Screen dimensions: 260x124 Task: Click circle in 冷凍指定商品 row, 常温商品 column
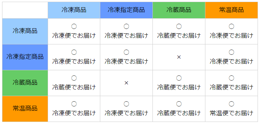point(232,52)
